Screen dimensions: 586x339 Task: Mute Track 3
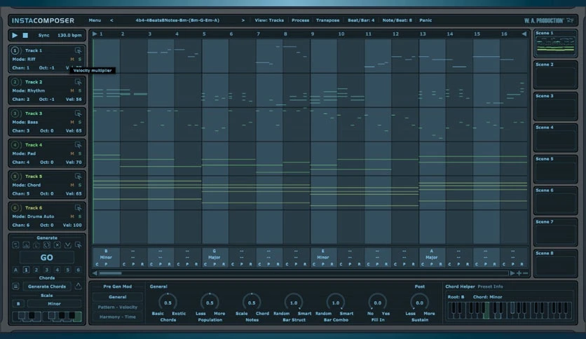click(x=72, y=122)
